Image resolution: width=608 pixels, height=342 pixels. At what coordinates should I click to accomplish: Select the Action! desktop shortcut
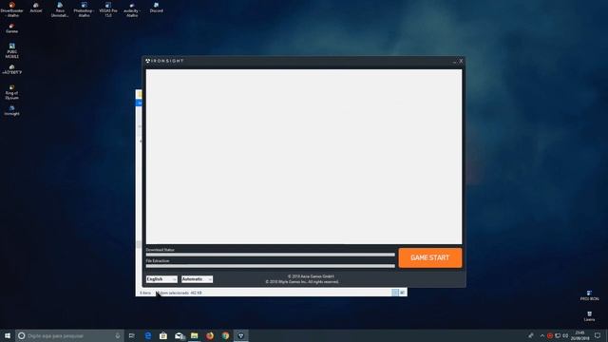pyautogui.click(x=36, y=8)
